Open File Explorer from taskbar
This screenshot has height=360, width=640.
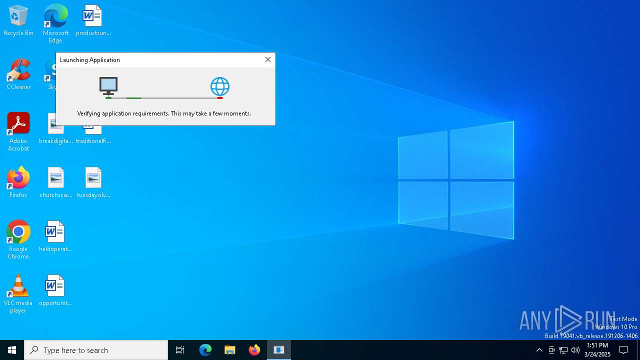pos(230,350)
